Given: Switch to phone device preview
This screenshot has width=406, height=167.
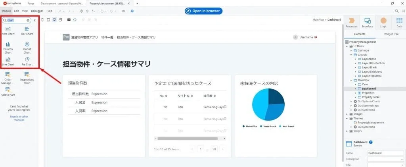Looking at the screenshot, I should pyautogui.click(x=42, y=19).
